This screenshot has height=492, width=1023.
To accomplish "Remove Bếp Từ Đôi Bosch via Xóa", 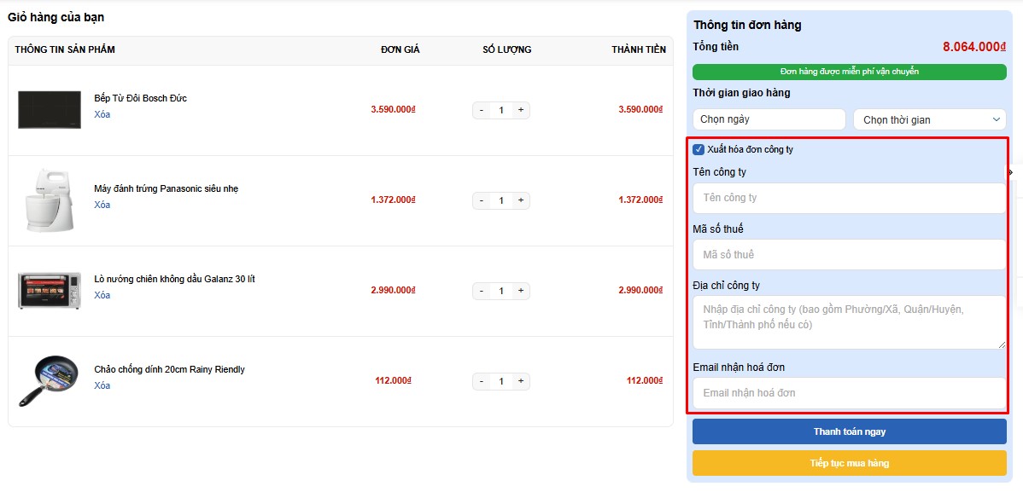I will (x=102, y=114).
